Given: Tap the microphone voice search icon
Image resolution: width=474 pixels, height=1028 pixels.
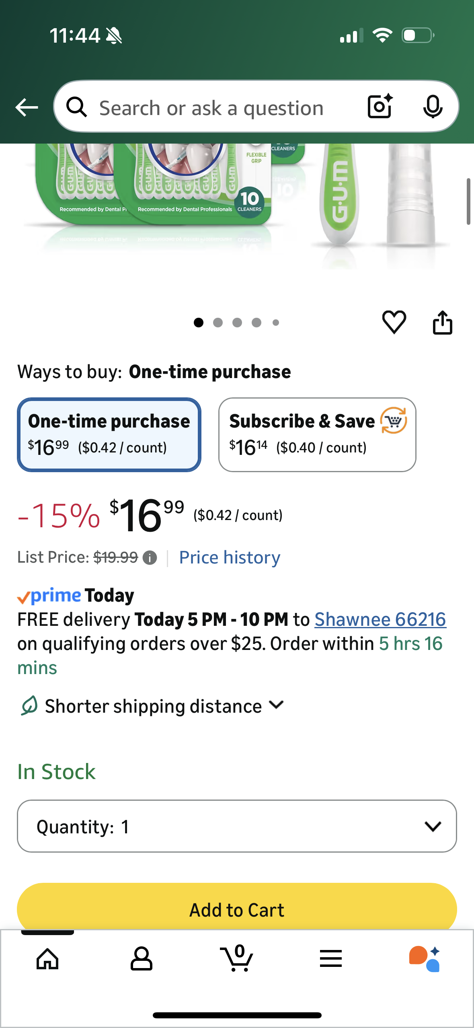Looking at the screenshot, I should coord(433,107).
